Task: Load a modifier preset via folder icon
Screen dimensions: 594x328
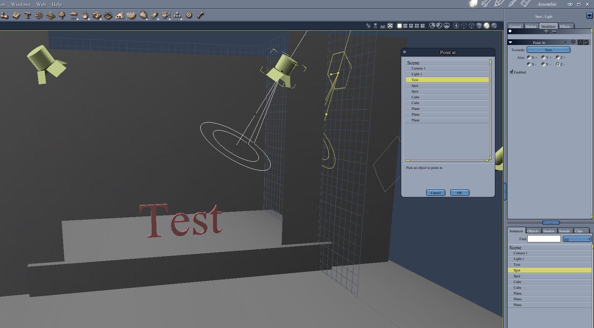Action: [586, 42]
